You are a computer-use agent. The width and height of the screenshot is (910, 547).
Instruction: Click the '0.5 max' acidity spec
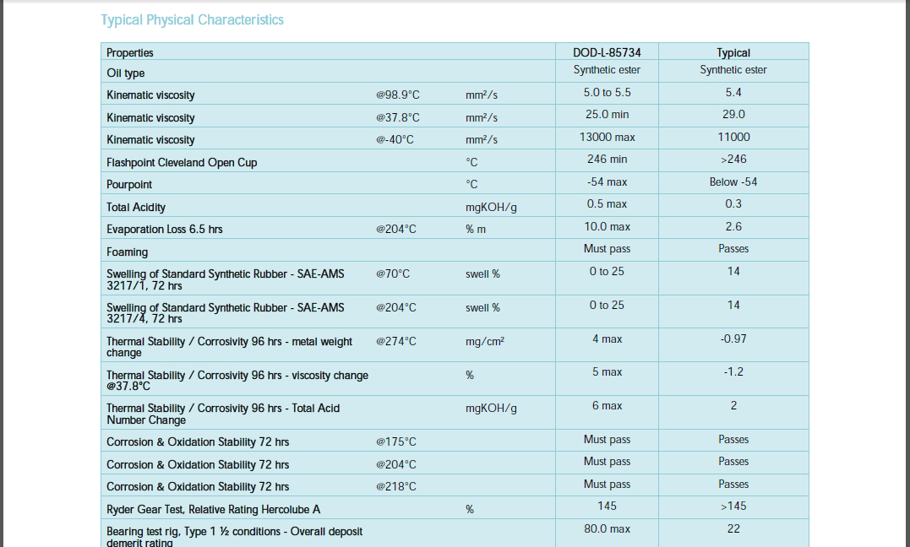(x=607, y=204)
